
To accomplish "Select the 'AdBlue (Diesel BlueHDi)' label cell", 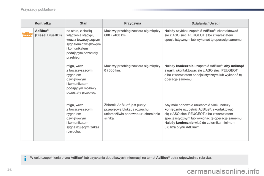I will pos(49,84).
